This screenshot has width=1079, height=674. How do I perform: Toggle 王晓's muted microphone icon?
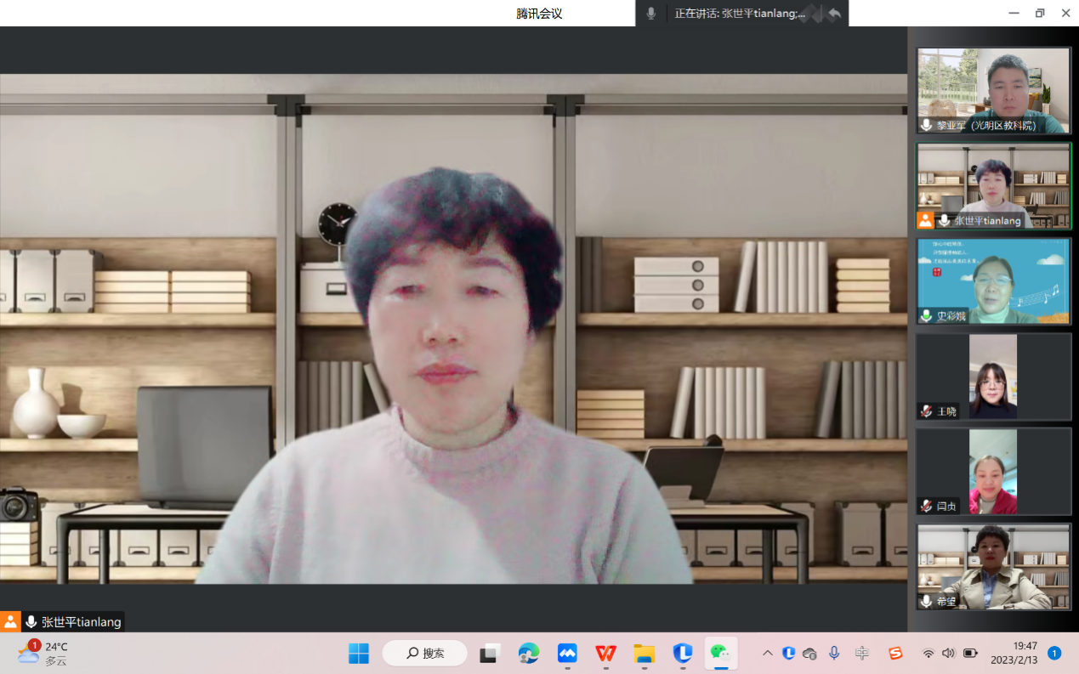coord(926,411)
